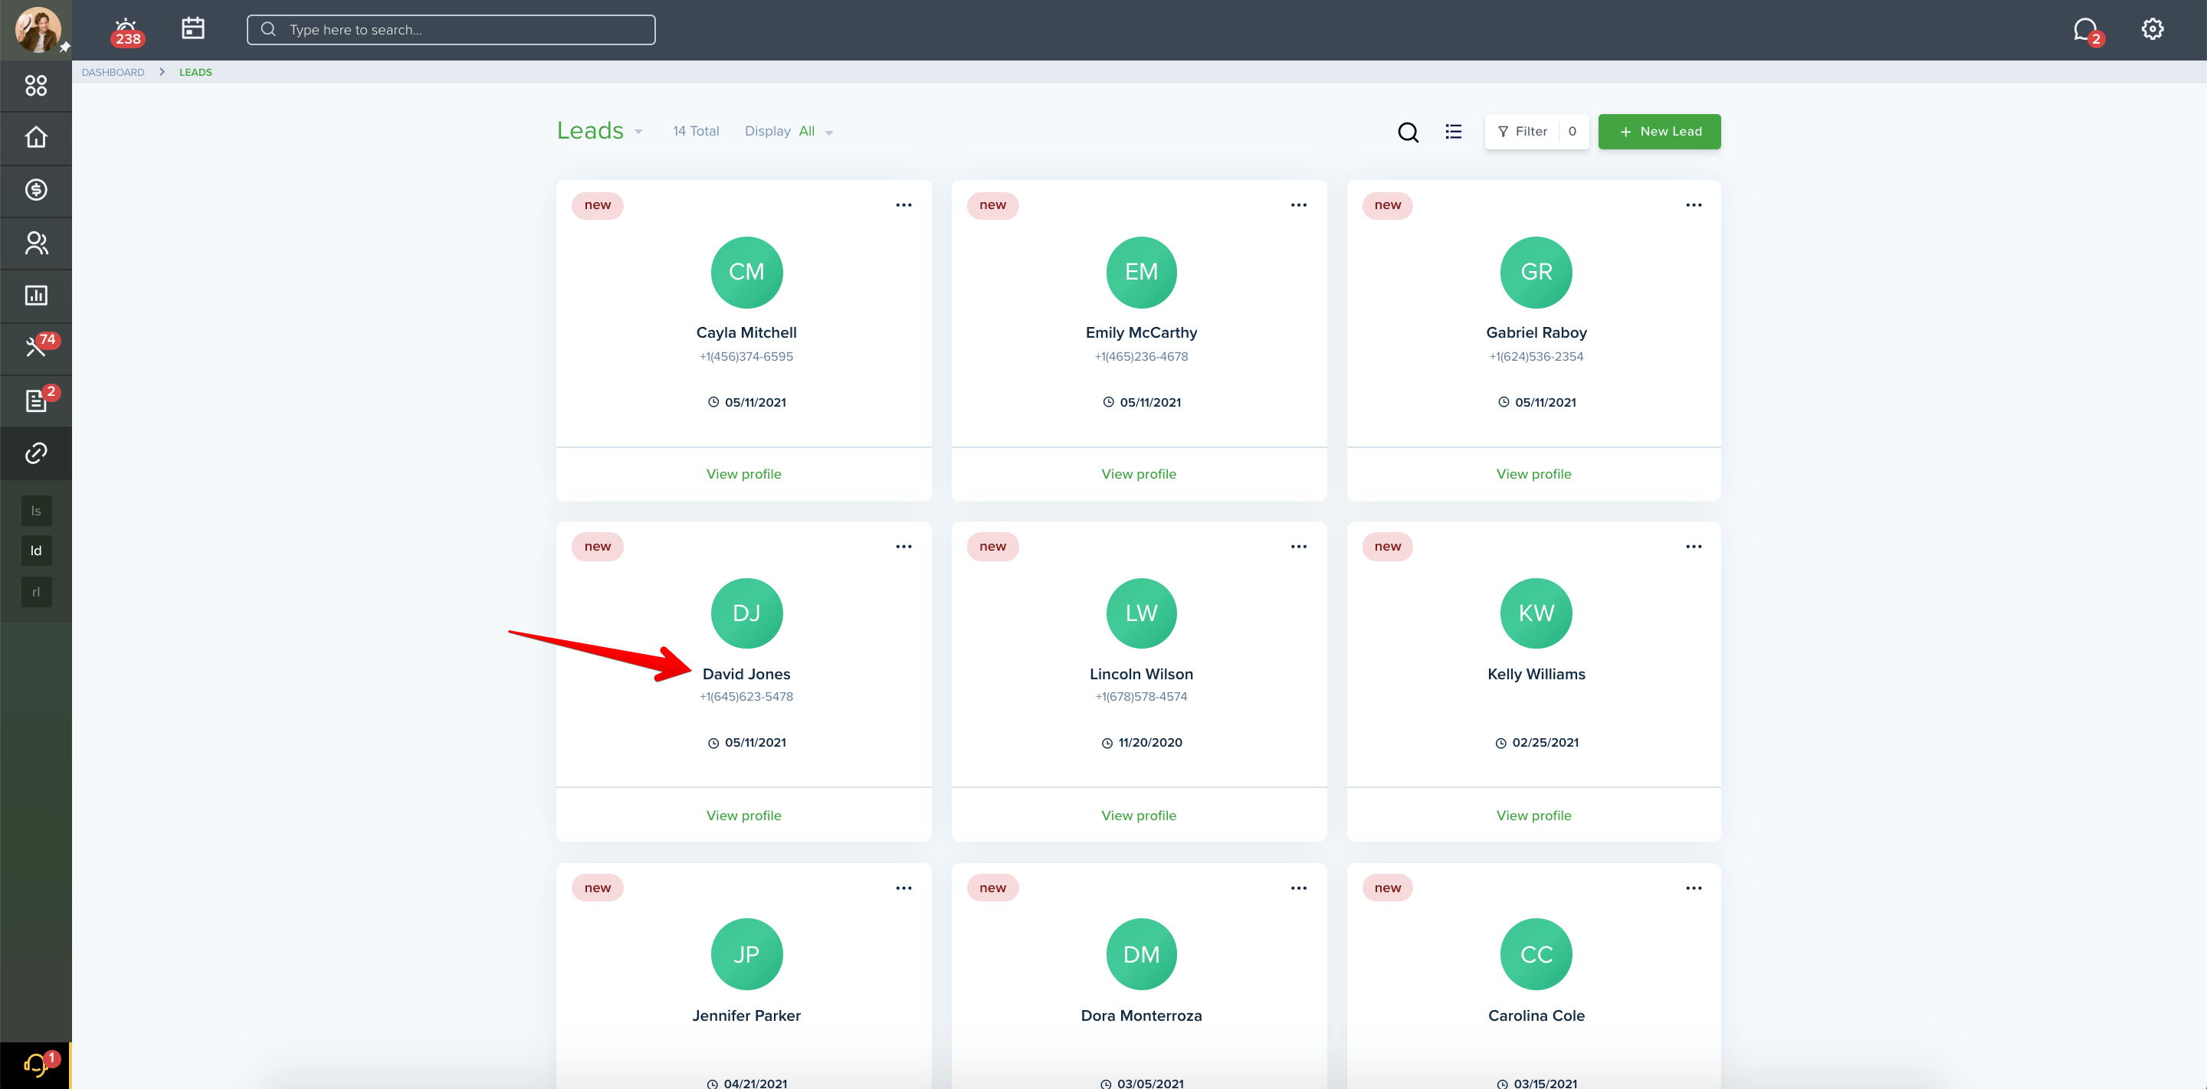
Task: Click the DM avatar of Dora Monterroza
Action: (x=1141, y=954)
